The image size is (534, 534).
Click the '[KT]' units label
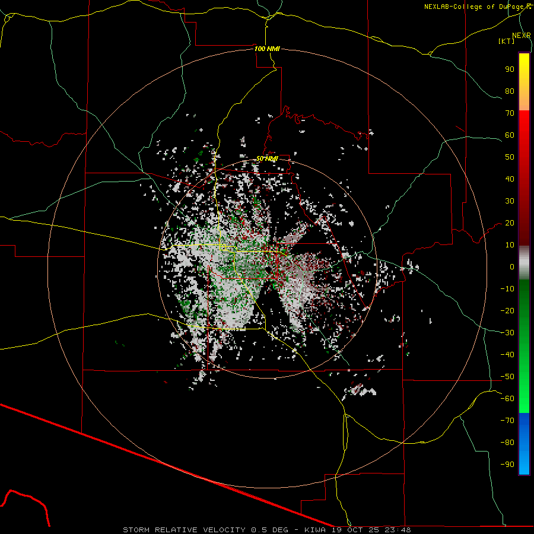click(507, 41)
